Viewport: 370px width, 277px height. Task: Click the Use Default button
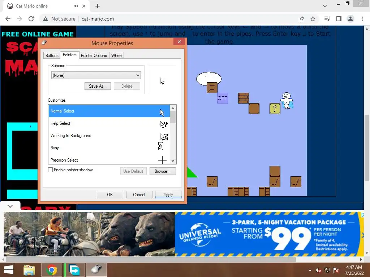pos(133,171)
